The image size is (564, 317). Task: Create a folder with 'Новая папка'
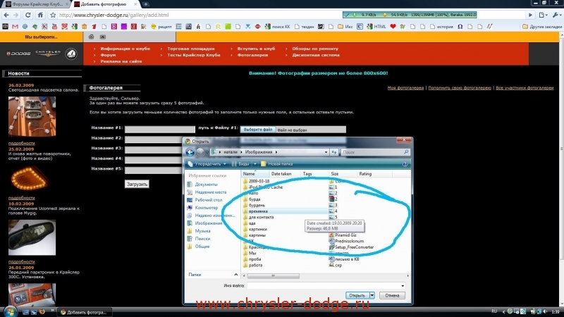(x=276, y=164)
